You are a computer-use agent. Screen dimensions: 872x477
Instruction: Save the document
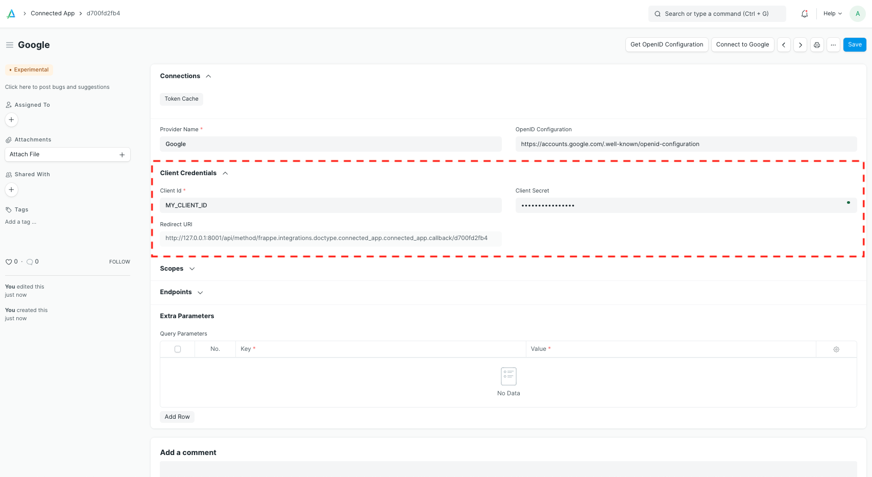855,45
